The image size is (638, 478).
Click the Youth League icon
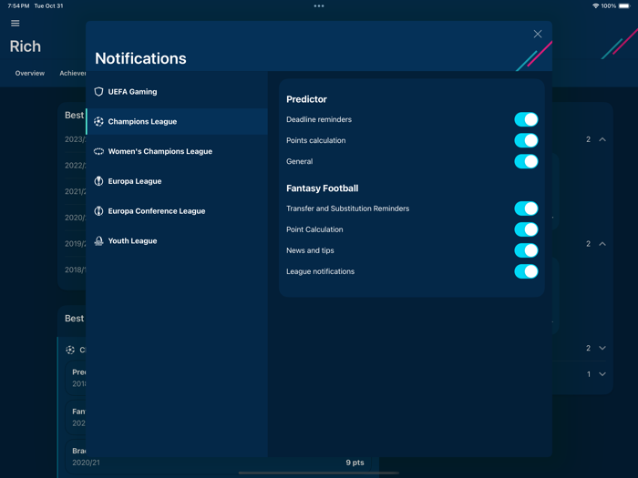click(98, 241)
